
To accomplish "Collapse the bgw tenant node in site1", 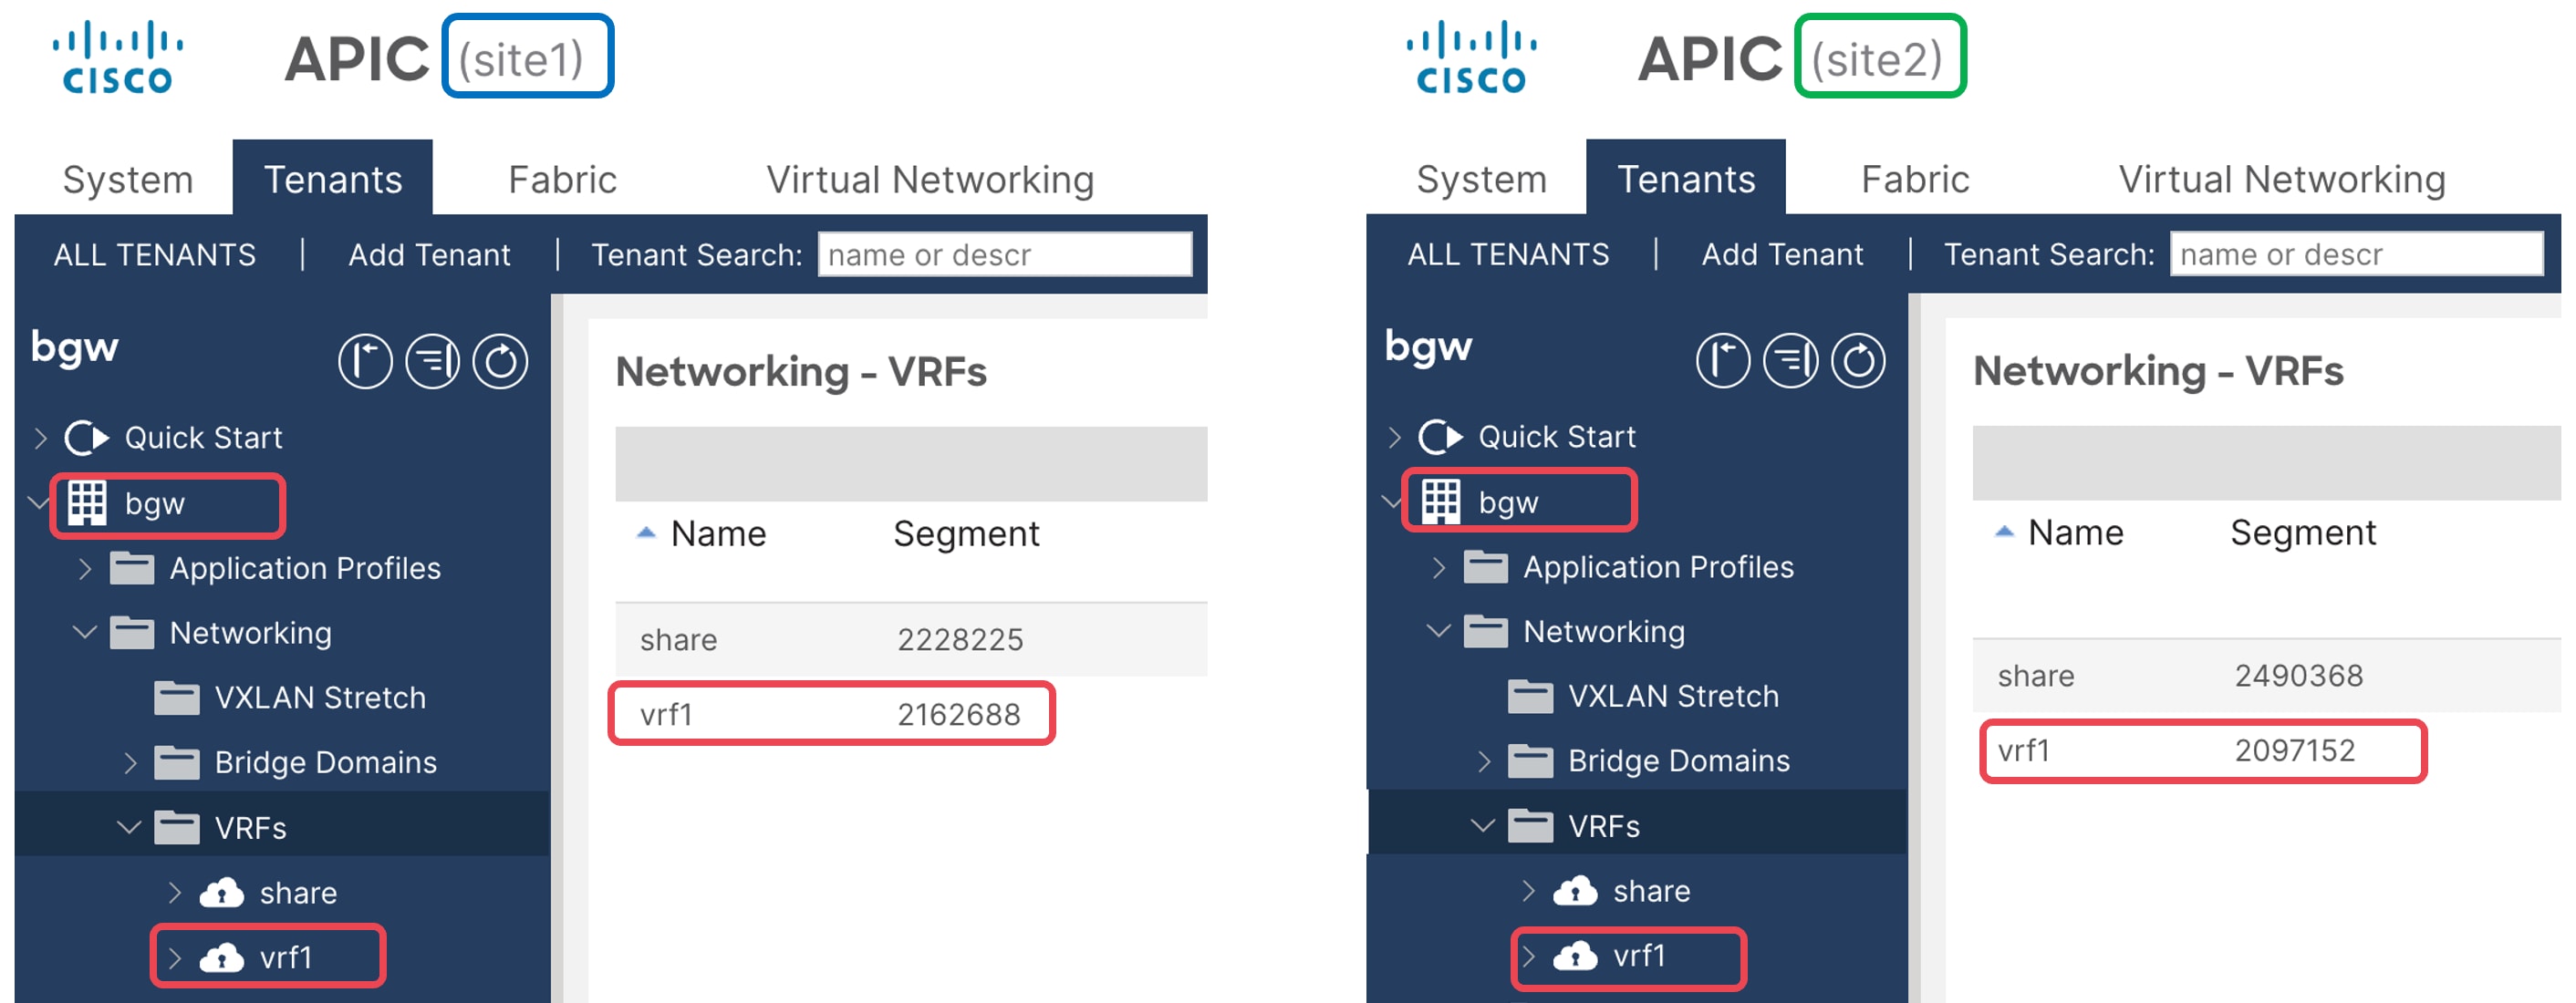I will tap(38, 503).
